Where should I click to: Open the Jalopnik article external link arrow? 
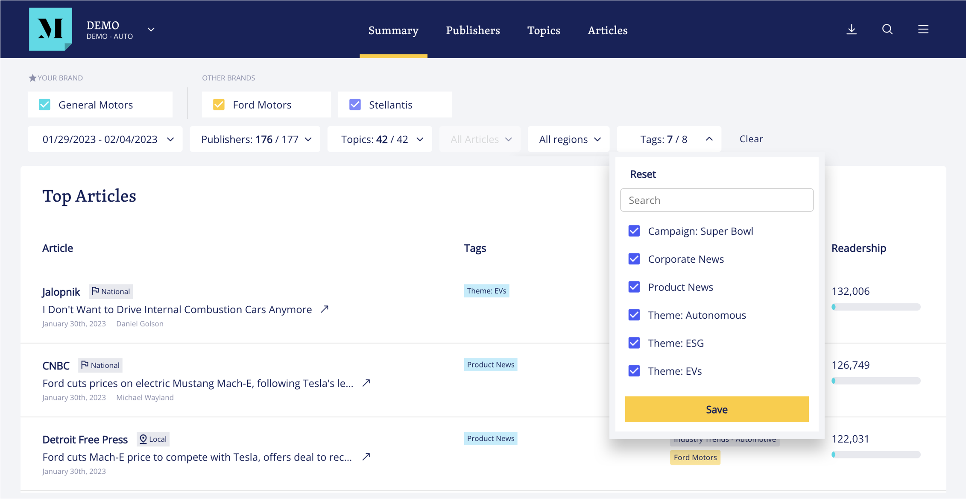pos(325,309)
